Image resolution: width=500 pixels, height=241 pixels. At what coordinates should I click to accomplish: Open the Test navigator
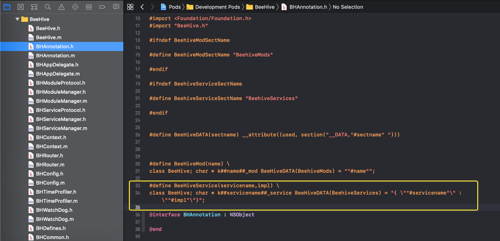[x=75, y=7]
